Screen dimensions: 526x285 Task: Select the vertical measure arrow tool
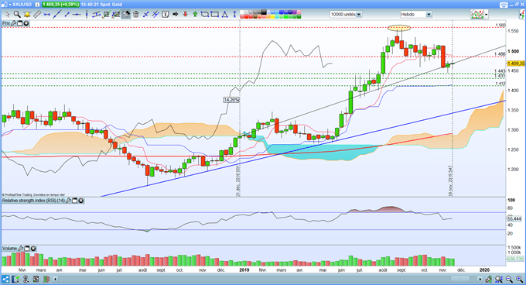pyautogui.click(x=234, y=15)
